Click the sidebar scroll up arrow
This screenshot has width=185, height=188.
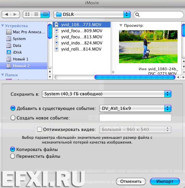click(x=50, y=72)
